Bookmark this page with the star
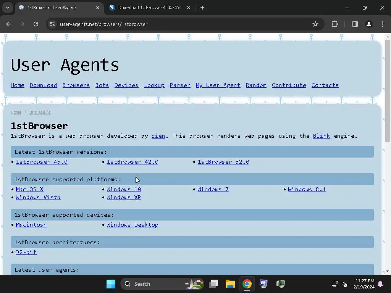The width and height of the screenshot is (391, 293). [315, 24]
